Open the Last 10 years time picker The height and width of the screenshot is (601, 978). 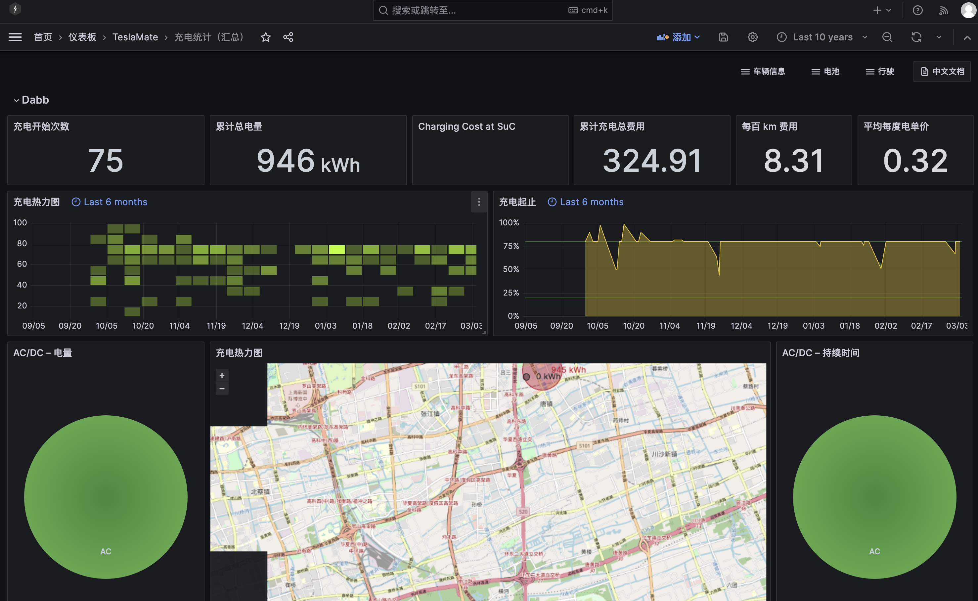pos(822,37)
